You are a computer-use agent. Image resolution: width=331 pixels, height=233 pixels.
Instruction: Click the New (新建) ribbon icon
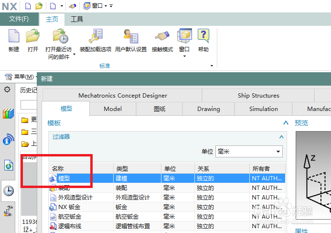point(14,36)
